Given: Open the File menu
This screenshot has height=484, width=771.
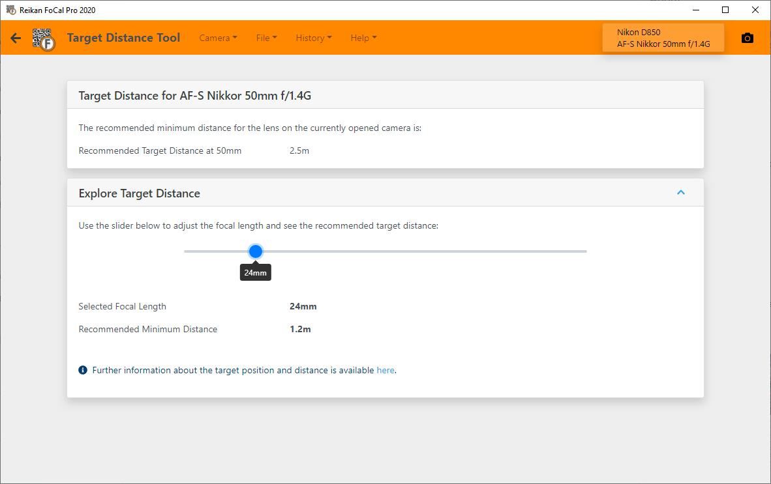Looking at the screenshot, I should pyautogui.click(x=267, y=38).
